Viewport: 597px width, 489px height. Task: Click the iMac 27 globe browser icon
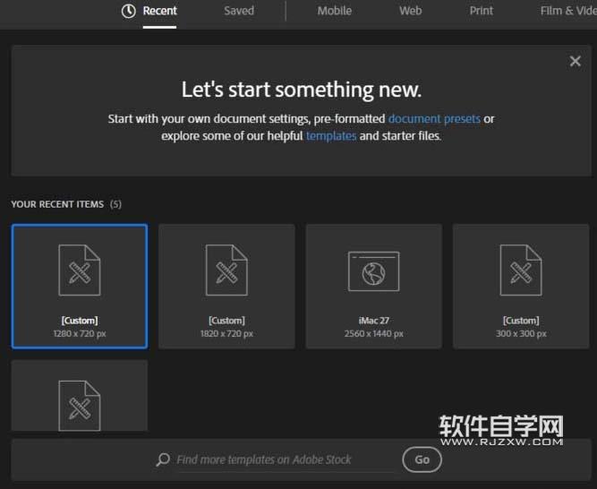point(373,271)
